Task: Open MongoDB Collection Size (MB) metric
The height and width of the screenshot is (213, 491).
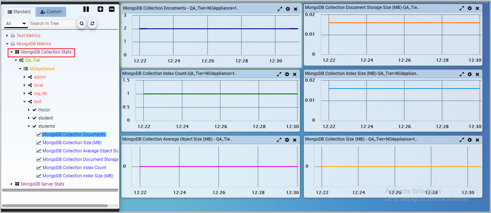Action: (x=72, y=143)
